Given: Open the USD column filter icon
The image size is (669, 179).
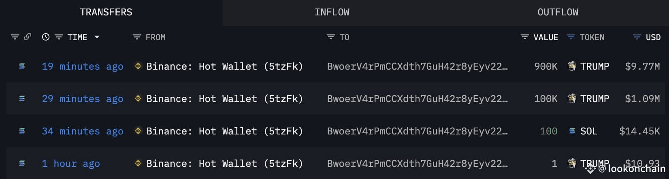Looking at the screenshot, I should click(x=637, y=37).
